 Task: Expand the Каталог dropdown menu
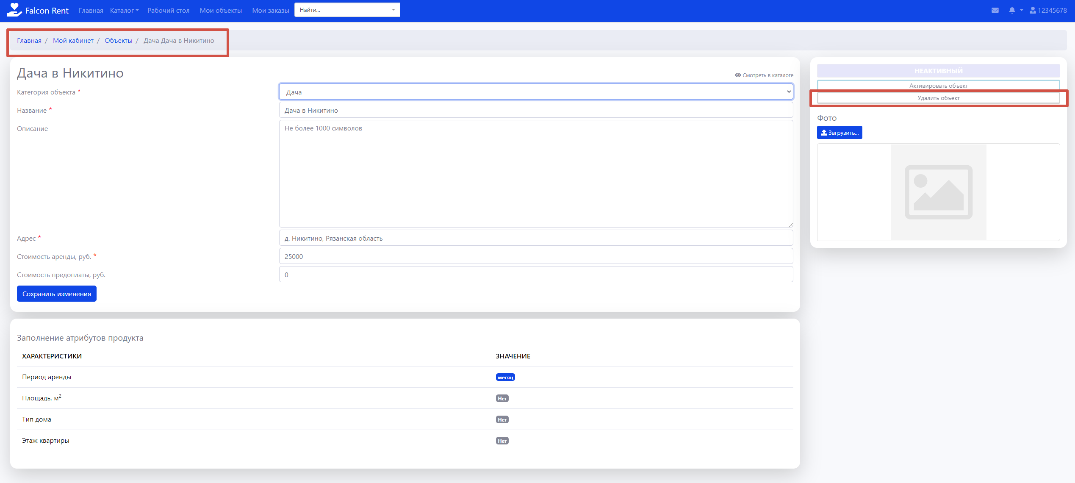tap(124, 10)
